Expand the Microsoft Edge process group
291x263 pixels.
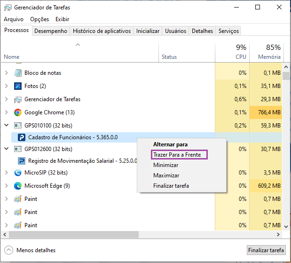(7, 186)
